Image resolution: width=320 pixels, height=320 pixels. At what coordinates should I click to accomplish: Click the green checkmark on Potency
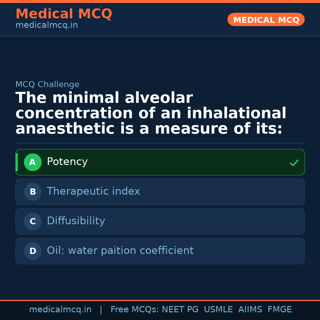(294, 163)
